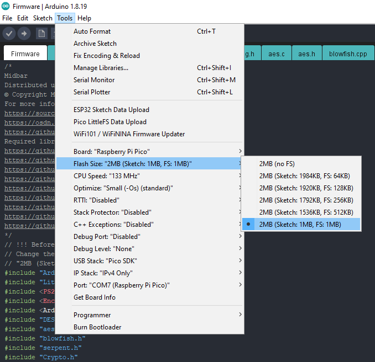Expand Stack Protector submenu
This screenshot has height=362, width=375.
click(150, 212)
